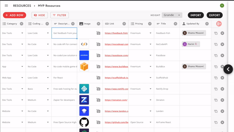Open the zenaton.com link
234x132 pixels.
pos(116,100)
